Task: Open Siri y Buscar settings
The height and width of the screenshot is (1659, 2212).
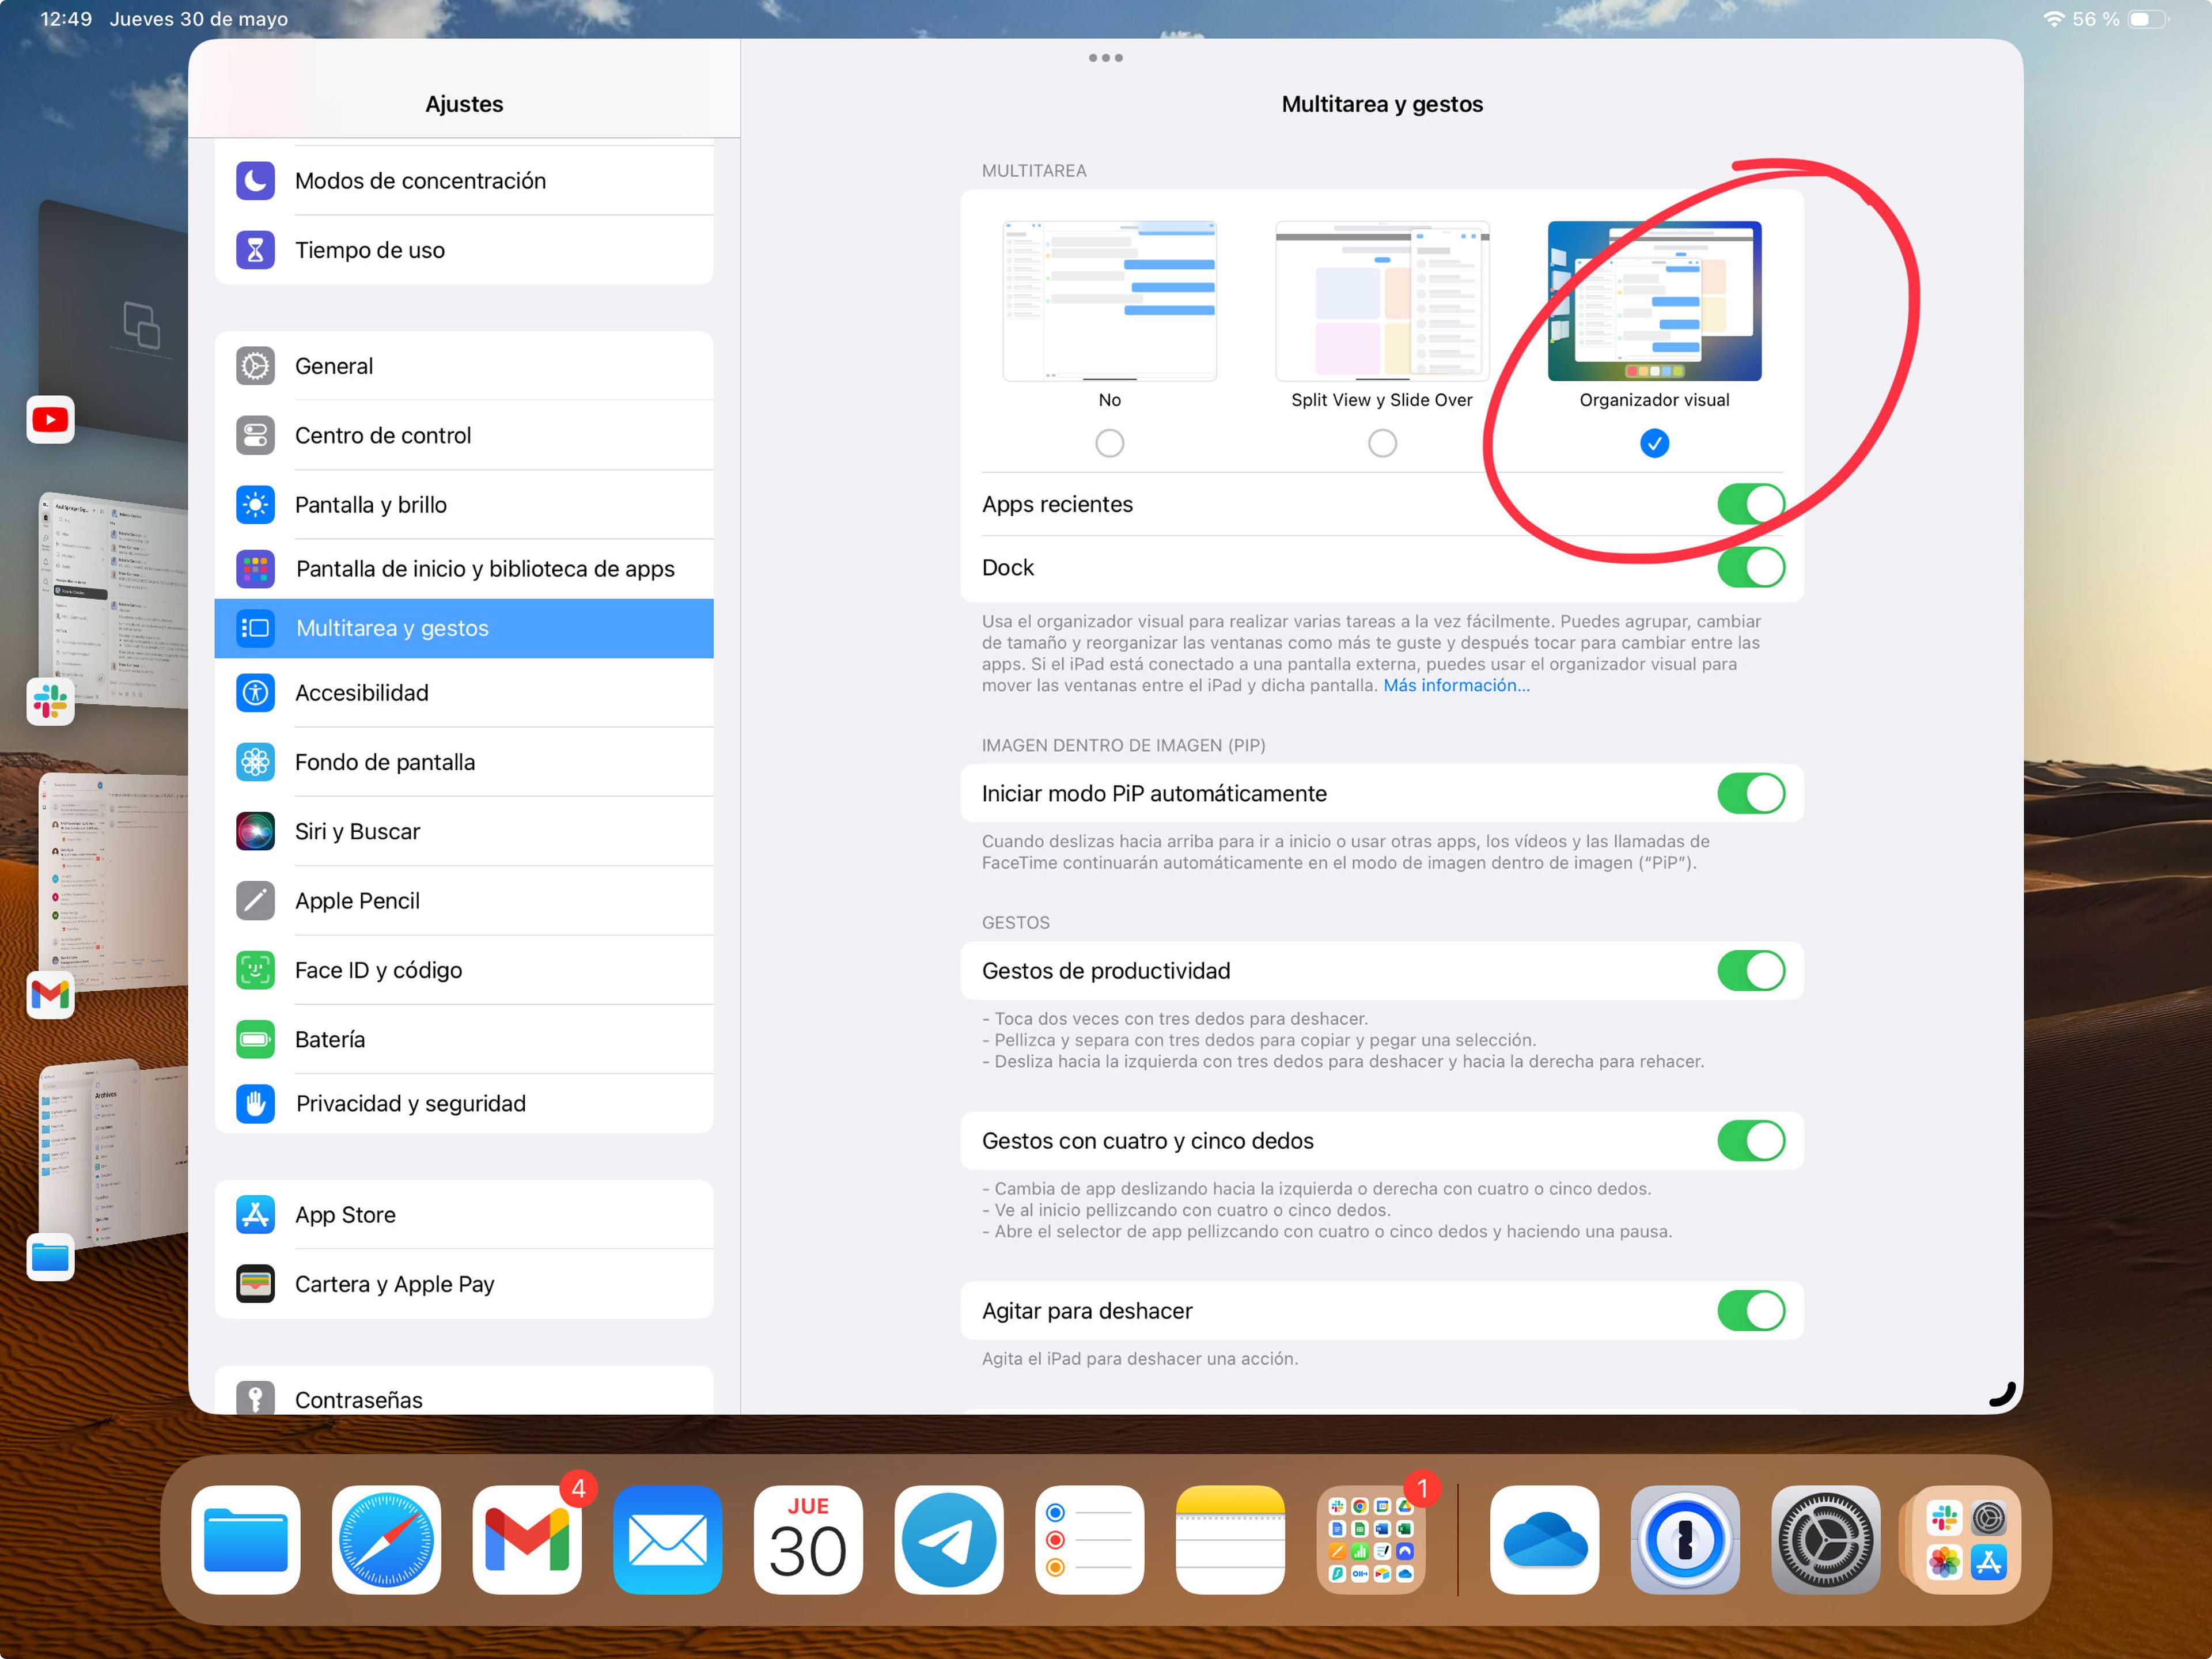Action: (x=464, y=831)
